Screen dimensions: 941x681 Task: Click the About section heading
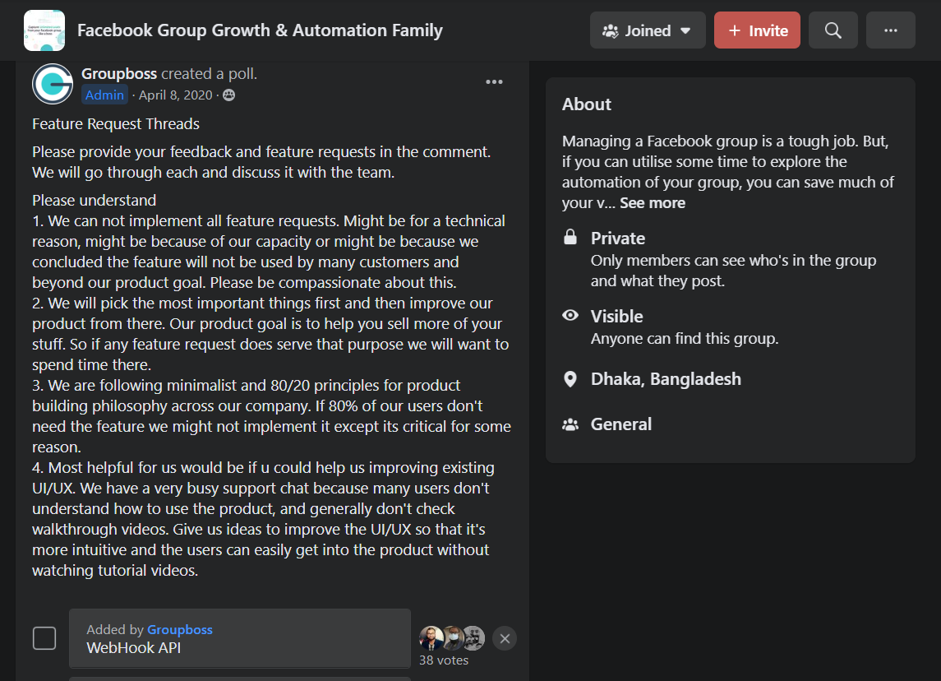(586, 104)
